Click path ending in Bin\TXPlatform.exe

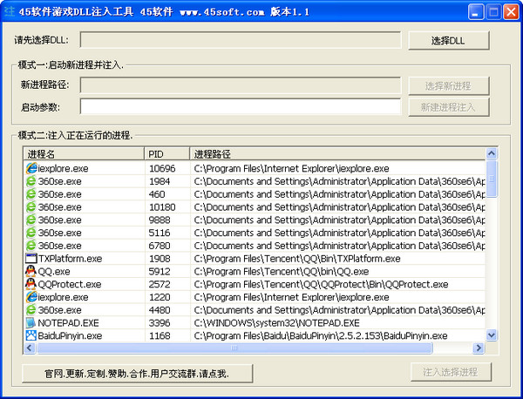[297, 259]
